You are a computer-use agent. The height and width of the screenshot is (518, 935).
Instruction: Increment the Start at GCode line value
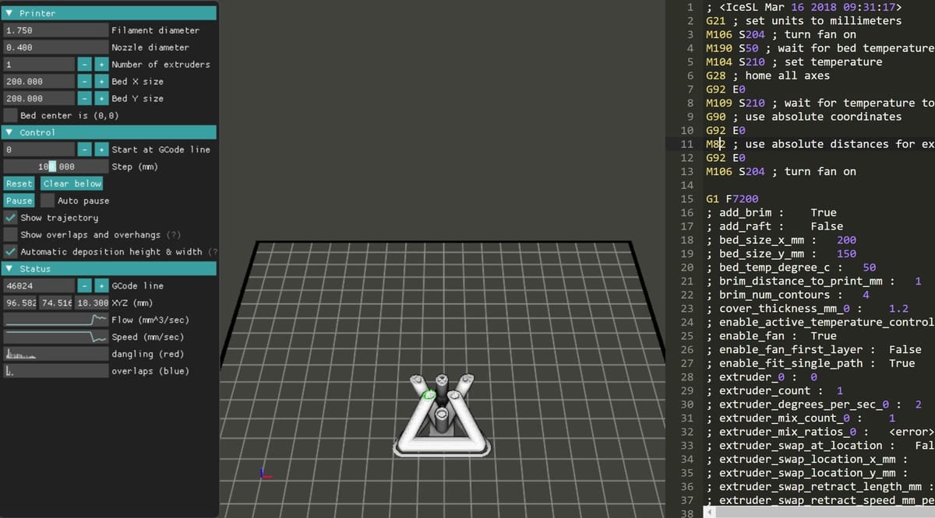[x=101, y=149]
